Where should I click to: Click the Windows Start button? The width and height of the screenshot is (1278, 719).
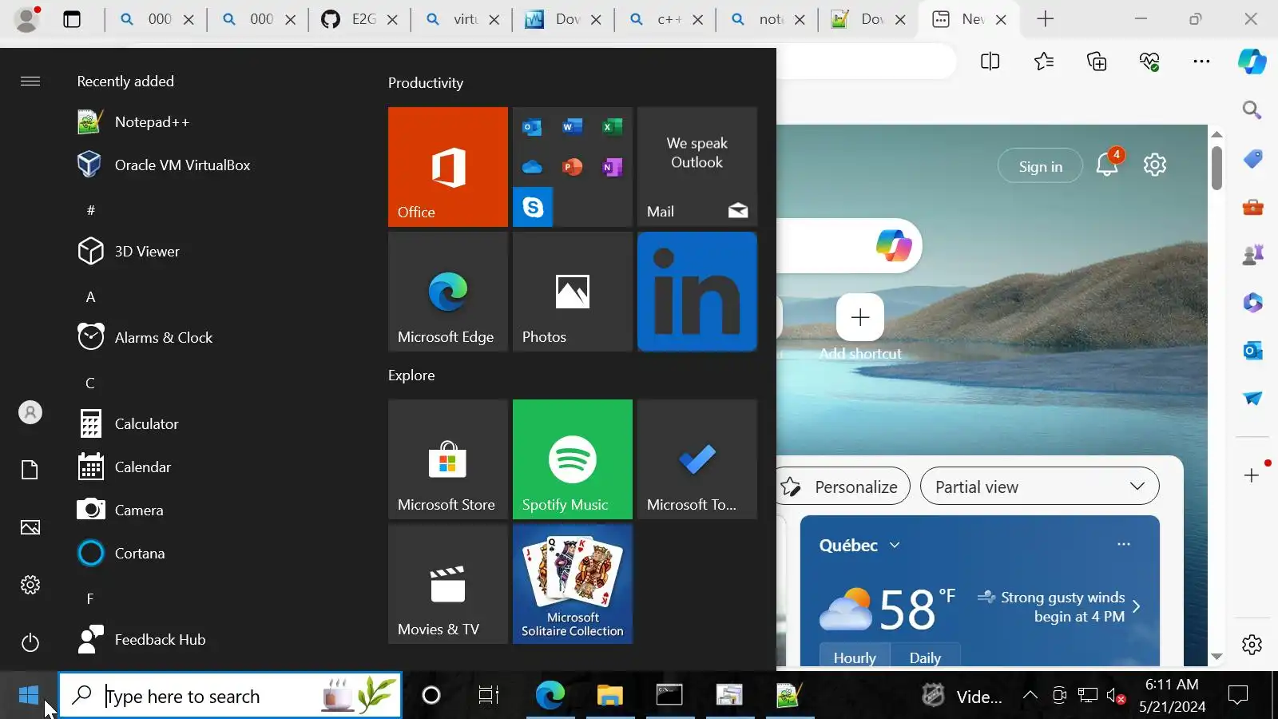pos(29,695)
